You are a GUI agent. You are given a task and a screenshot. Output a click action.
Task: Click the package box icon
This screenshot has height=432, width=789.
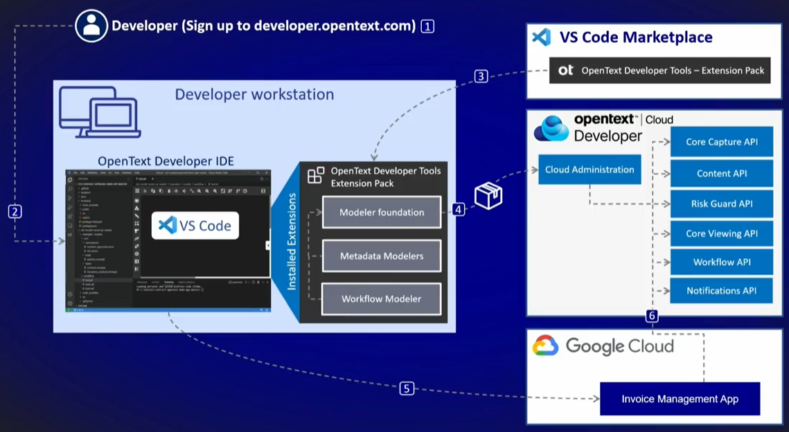pyautogui.click(x=488, y=195)
